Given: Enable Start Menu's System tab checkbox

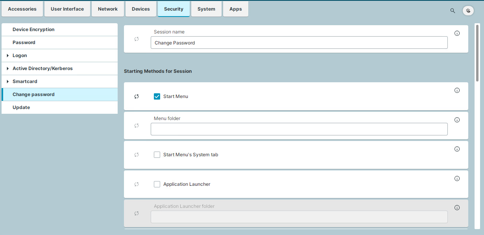Looking at the screenshot, I should [157, 155].
